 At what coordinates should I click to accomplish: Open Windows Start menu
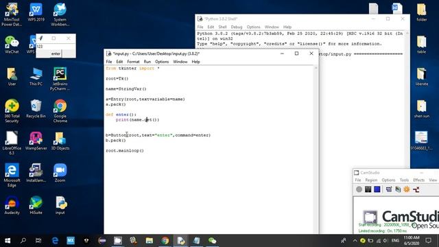coord(8,241)
